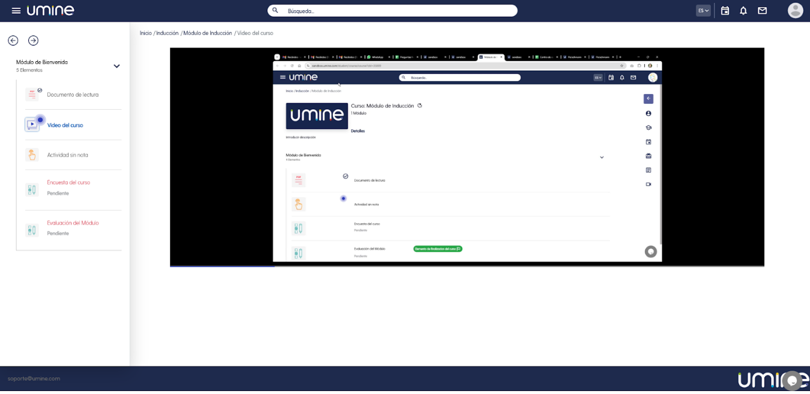This screenshot has width=810, height=394.
Task: Click the Pendiente status under Evaluación del Módulo
Action: coord(58,233)
